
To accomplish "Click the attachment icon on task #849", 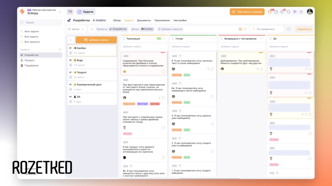I will click(x=159, y=98).
